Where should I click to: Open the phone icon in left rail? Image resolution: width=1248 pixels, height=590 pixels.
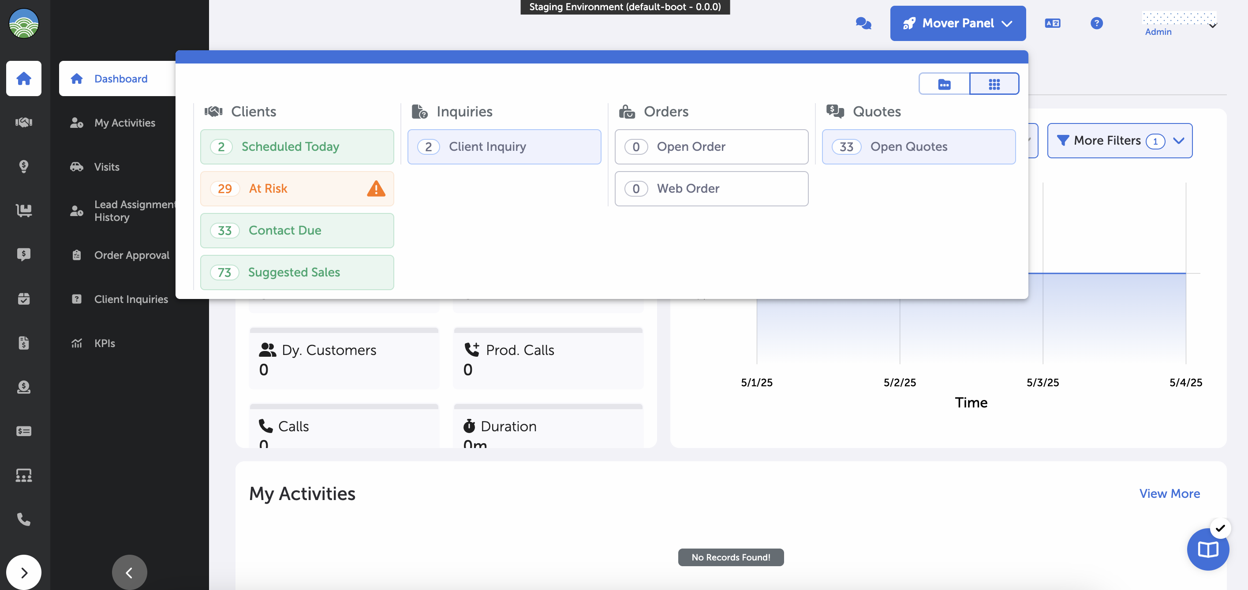coord(23,519)
